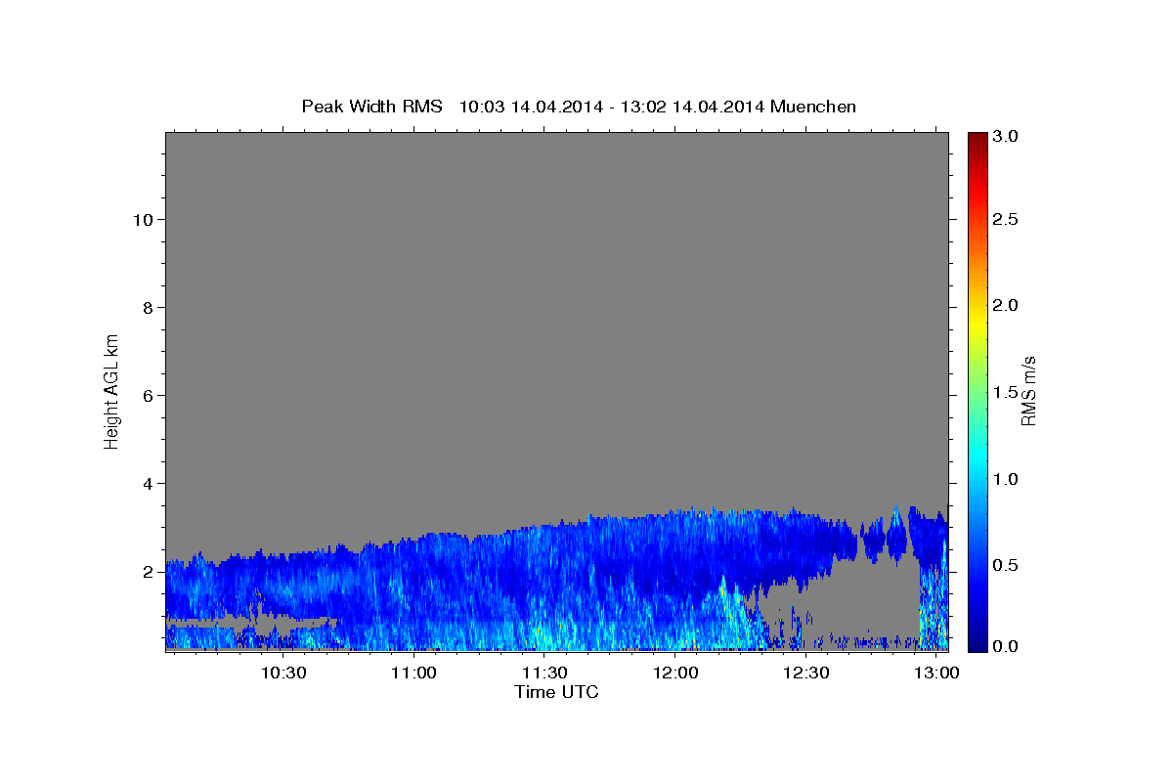Click the "Muenchen" station name in title

click(x=813, y=107)
